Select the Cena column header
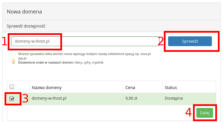 (130, 88)
